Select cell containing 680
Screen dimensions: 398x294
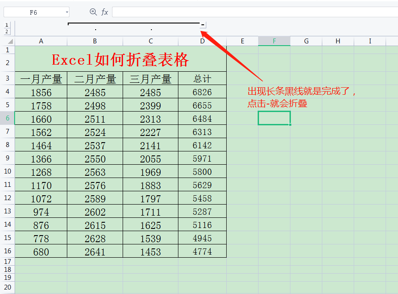point(41,251)
